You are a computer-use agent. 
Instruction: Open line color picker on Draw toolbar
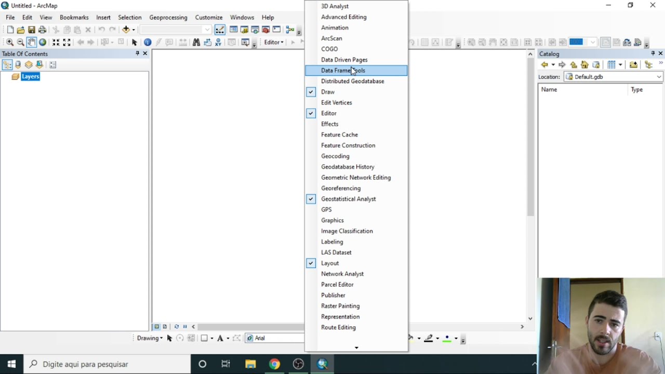tap(429, 338)
